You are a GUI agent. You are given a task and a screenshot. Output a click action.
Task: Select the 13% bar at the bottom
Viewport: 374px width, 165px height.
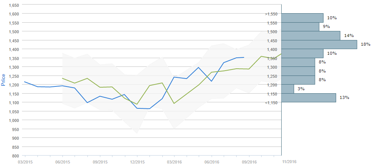point(309,98)
